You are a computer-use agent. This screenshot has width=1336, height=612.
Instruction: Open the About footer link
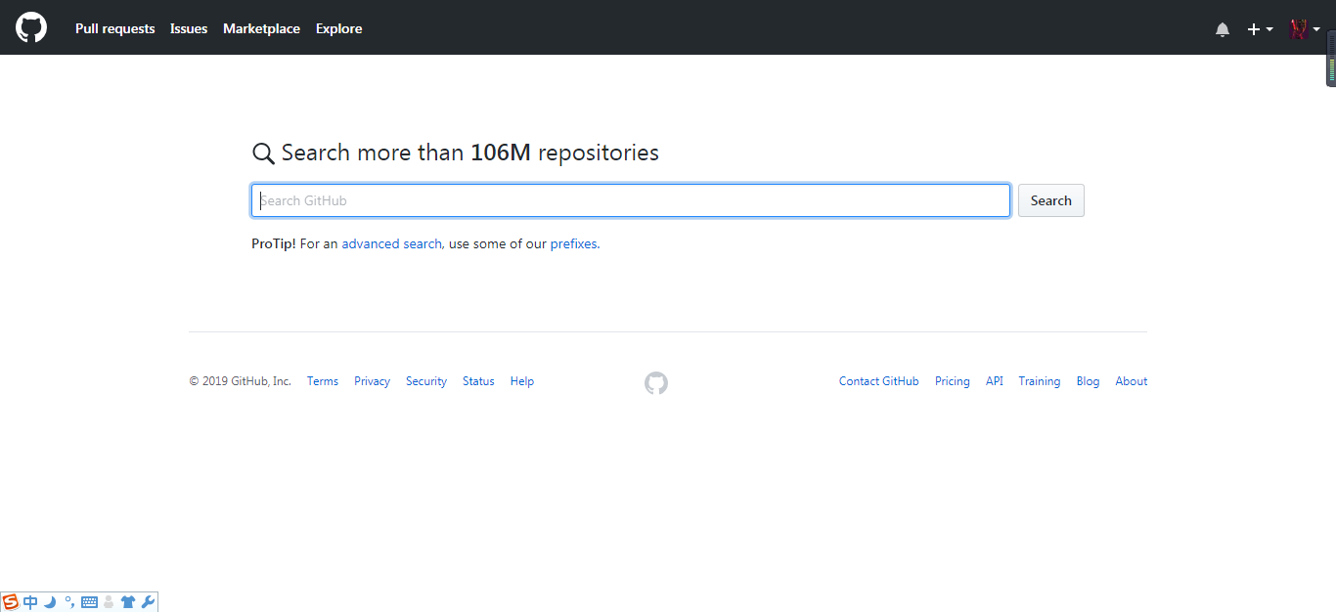coord(1132,381)
